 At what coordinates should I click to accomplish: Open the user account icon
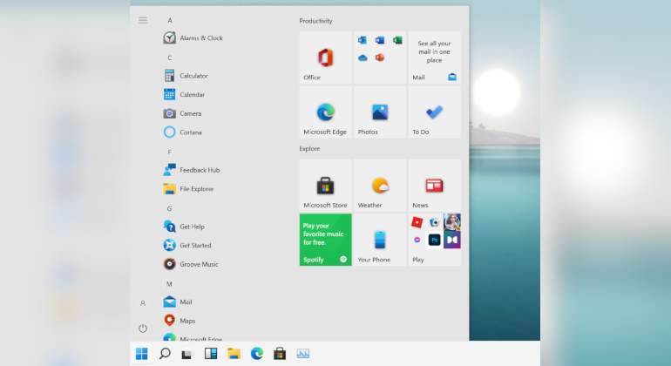tap(143, 303)
